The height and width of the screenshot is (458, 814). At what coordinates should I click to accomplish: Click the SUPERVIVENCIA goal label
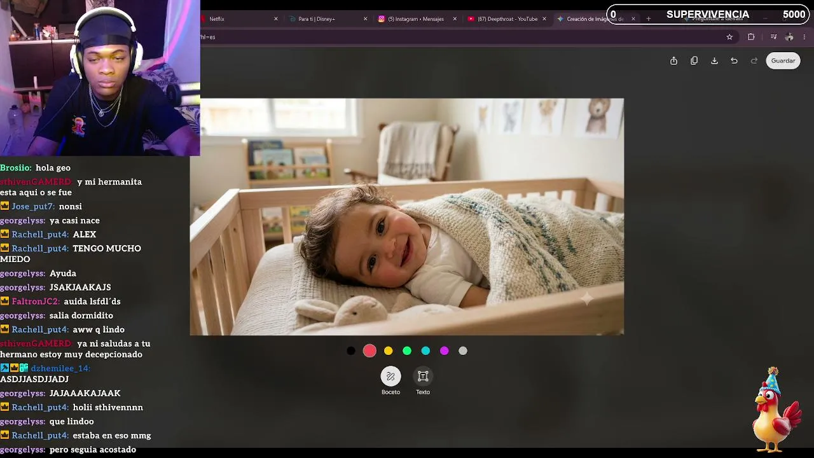point(708,15)
